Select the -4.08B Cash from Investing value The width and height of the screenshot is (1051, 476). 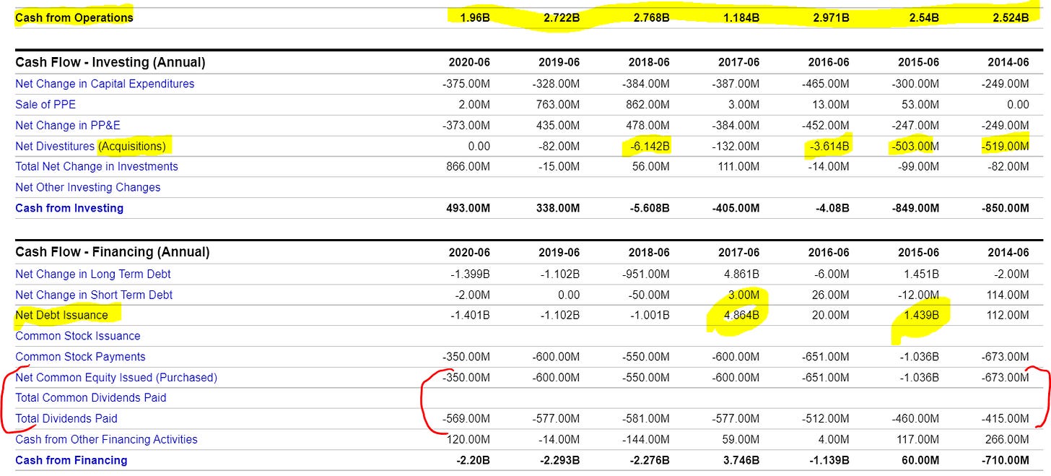[832, 208]
